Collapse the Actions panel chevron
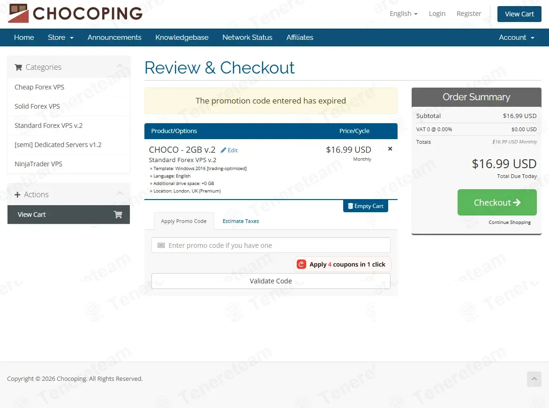 120,194
